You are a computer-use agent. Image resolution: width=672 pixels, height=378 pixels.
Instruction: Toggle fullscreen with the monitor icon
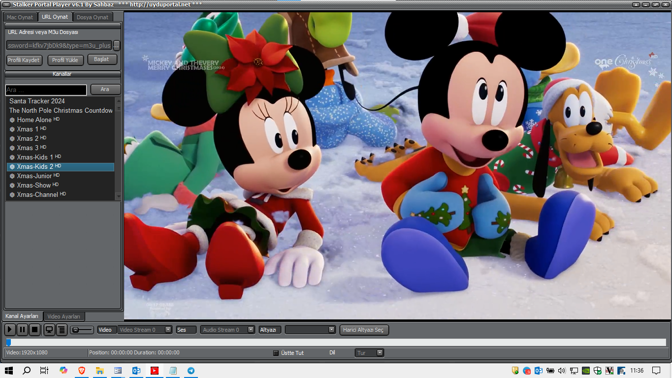tap(49, 330)
